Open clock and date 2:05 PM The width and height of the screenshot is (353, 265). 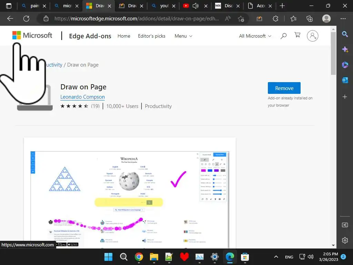[x=329, y=257]
